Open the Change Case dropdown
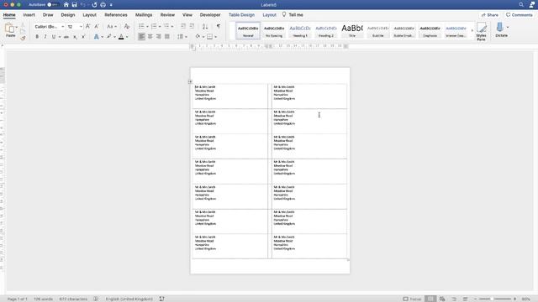The width and height of the screenshot is (538, 302). [x=112, y=26]
